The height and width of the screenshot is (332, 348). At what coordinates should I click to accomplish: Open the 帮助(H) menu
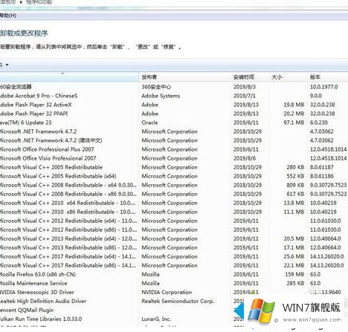8,16
